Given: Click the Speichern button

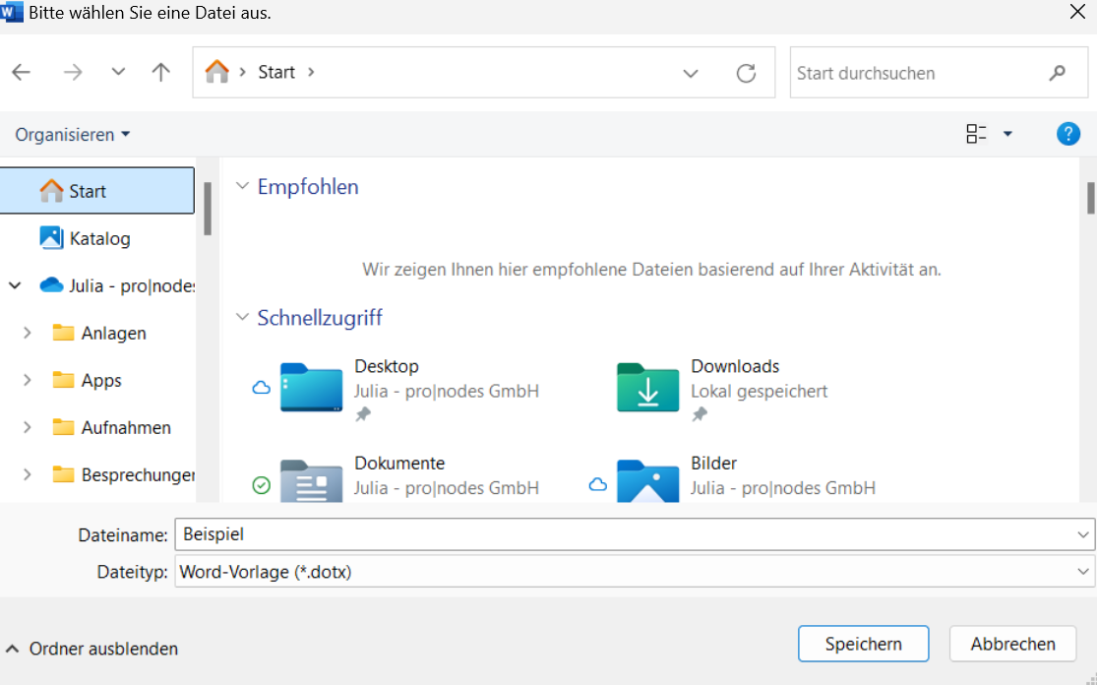Looking at the screenshot, I should coord(863,644).
